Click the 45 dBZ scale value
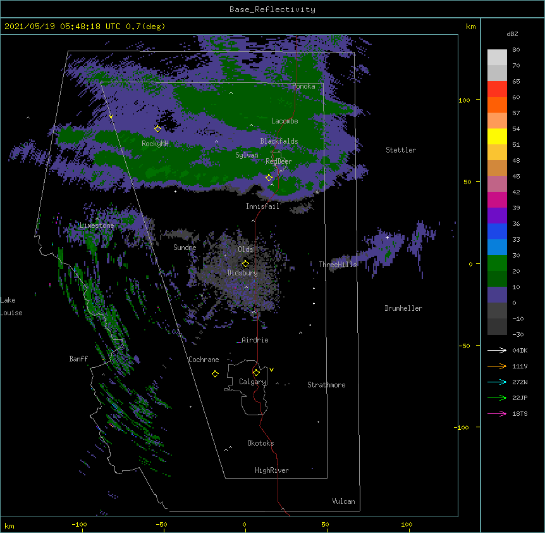This screenshot has width=545, height=533. click(x=516, y=177)
